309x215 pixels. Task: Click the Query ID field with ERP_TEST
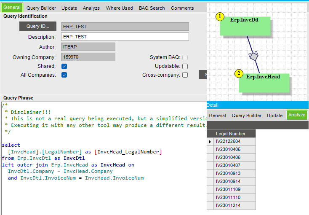click(x=125, y=27)
